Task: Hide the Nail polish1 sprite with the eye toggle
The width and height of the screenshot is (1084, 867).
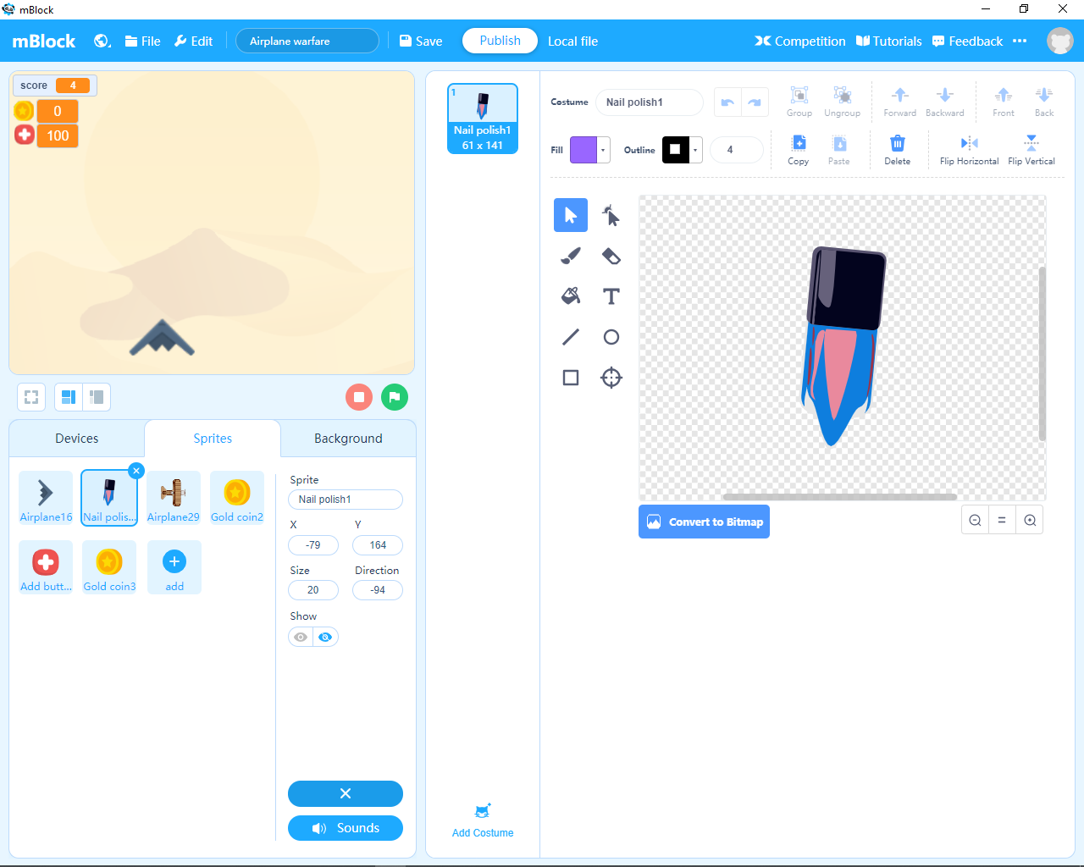Action: pyautogui.click(x=300, y=637)
